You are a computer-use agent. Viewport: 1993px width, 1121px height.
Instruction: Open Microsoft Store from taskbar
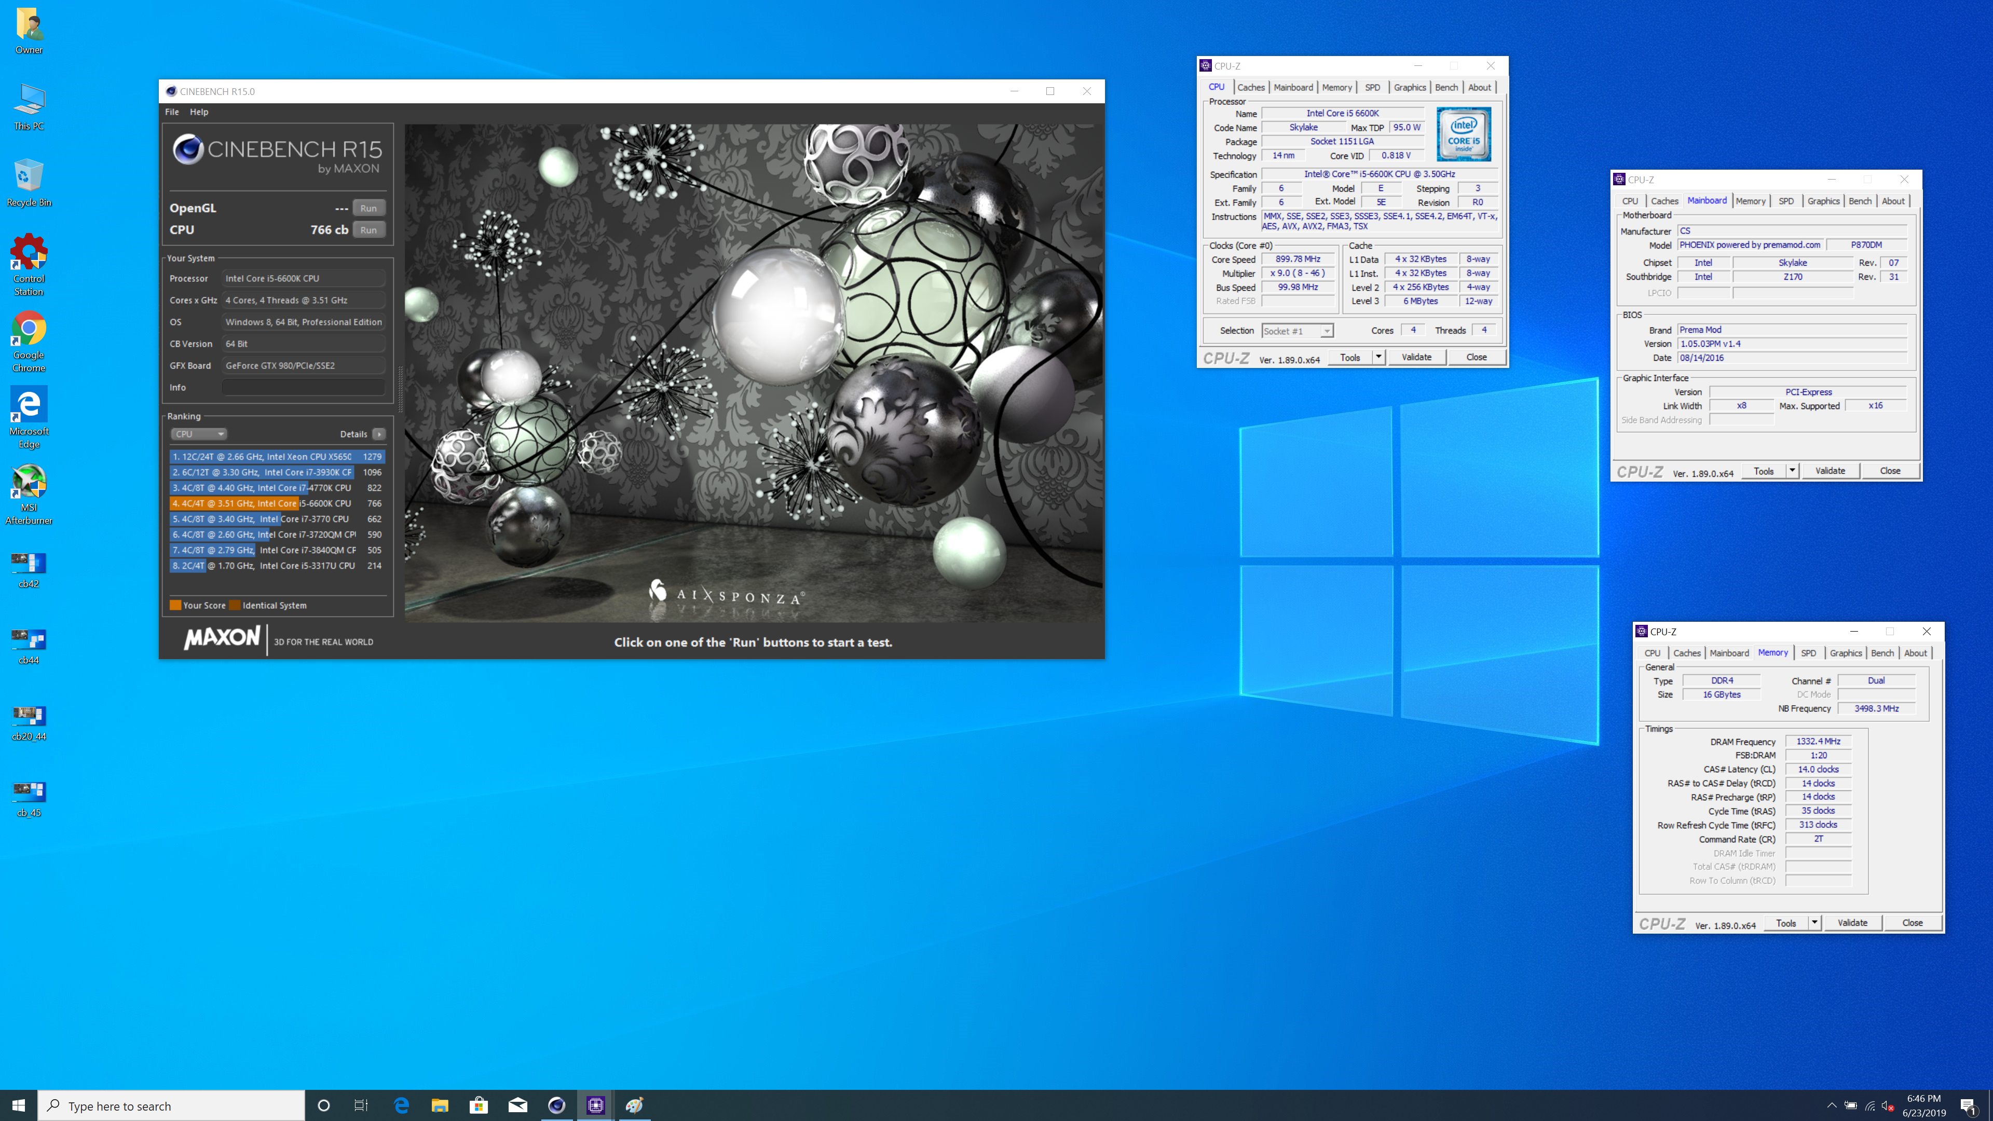(478, 1105)
